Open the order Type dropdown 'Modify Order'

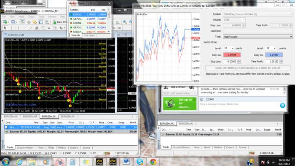click(x=257, y=37)
